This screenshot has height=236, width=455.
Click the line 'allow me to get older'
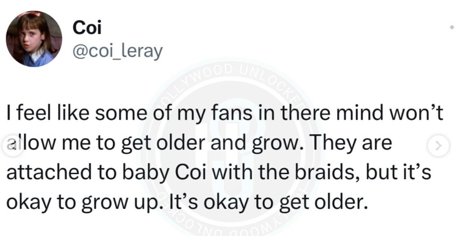point(199,143)
